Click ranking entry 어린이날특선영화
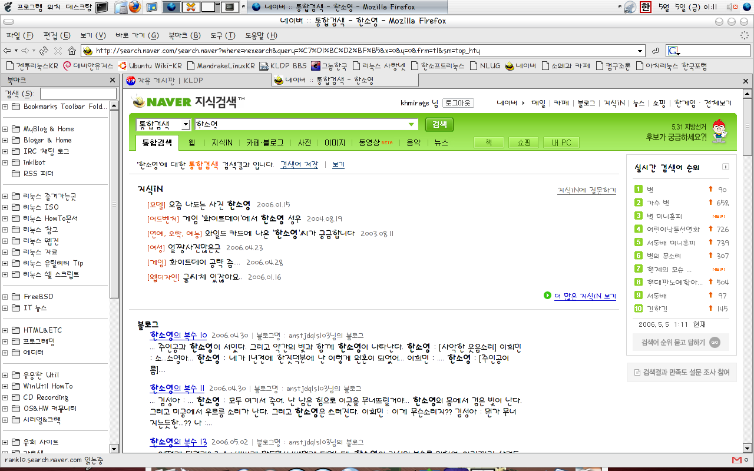This screenshot has width=754, height=471. pyautogui.click(x=673, y=229)
